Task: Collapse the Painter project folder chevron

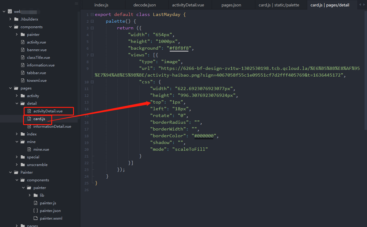Action: pos(10,172)
